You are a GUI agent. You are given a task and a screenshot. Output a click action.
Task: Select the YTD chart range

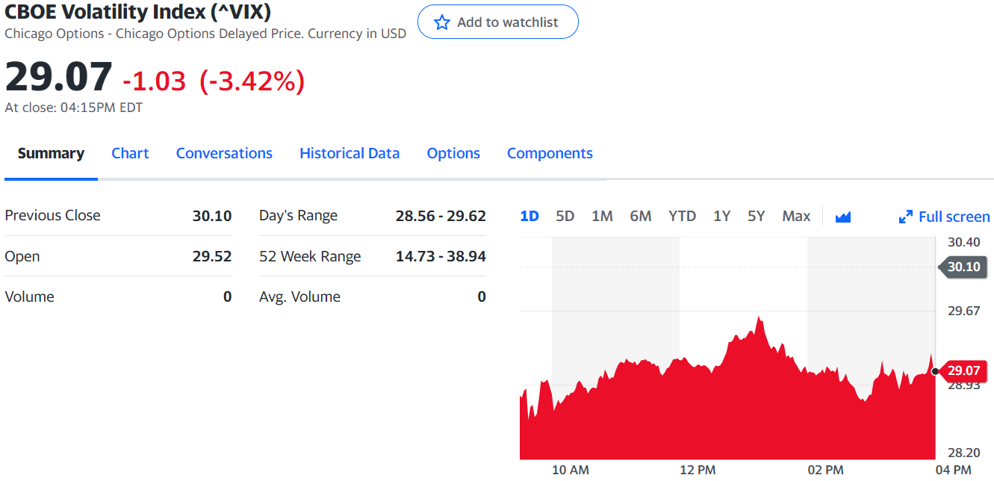(x=682, y=216)
